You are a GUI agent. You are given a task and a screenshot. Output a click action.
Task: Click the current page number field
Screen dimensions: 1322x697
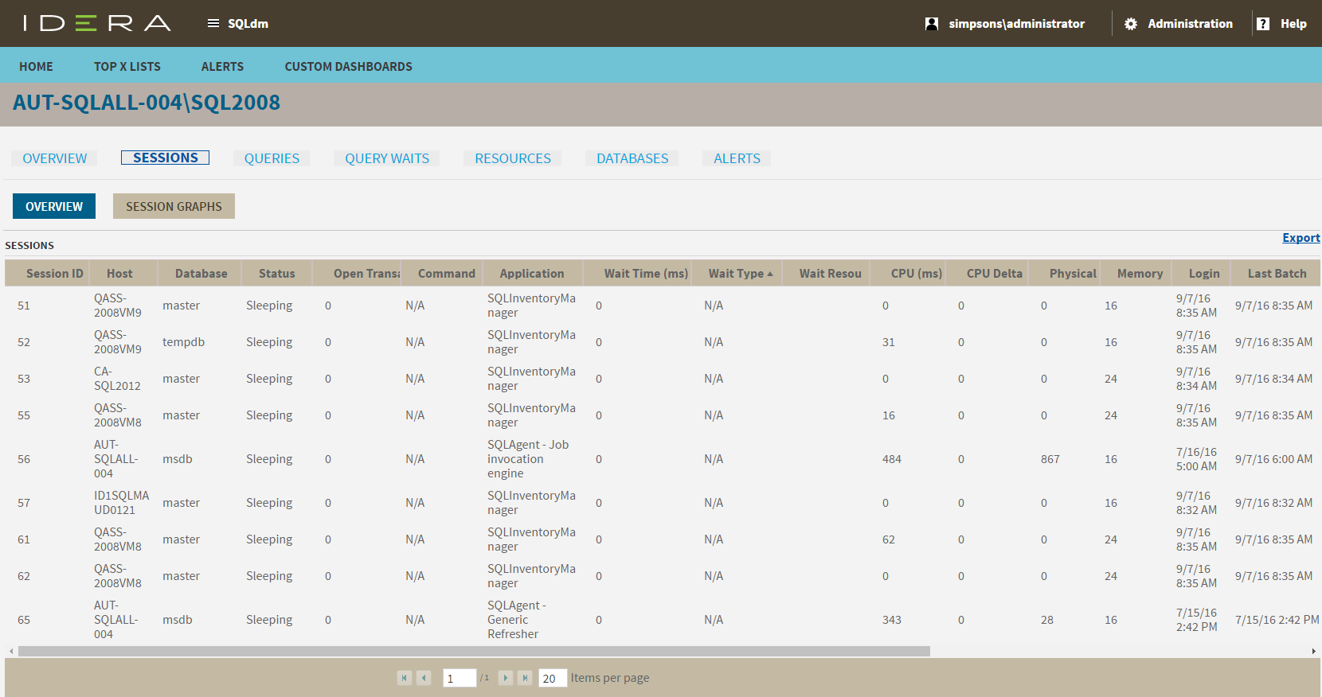459,678
